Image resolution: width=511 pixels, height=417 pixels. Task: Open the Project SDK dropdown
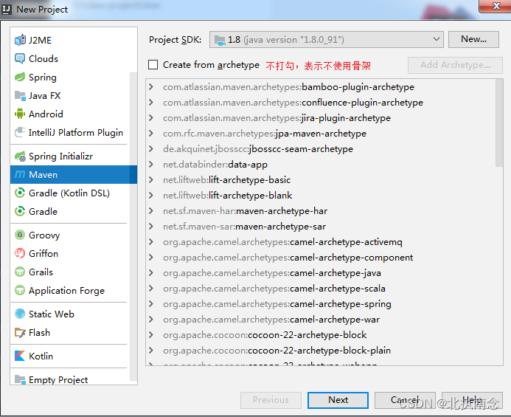click(326, 40)
